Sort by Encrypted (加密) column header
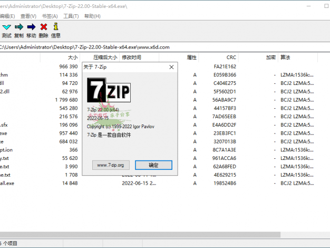Screen dimensions: 330x248 click(258, 58)
